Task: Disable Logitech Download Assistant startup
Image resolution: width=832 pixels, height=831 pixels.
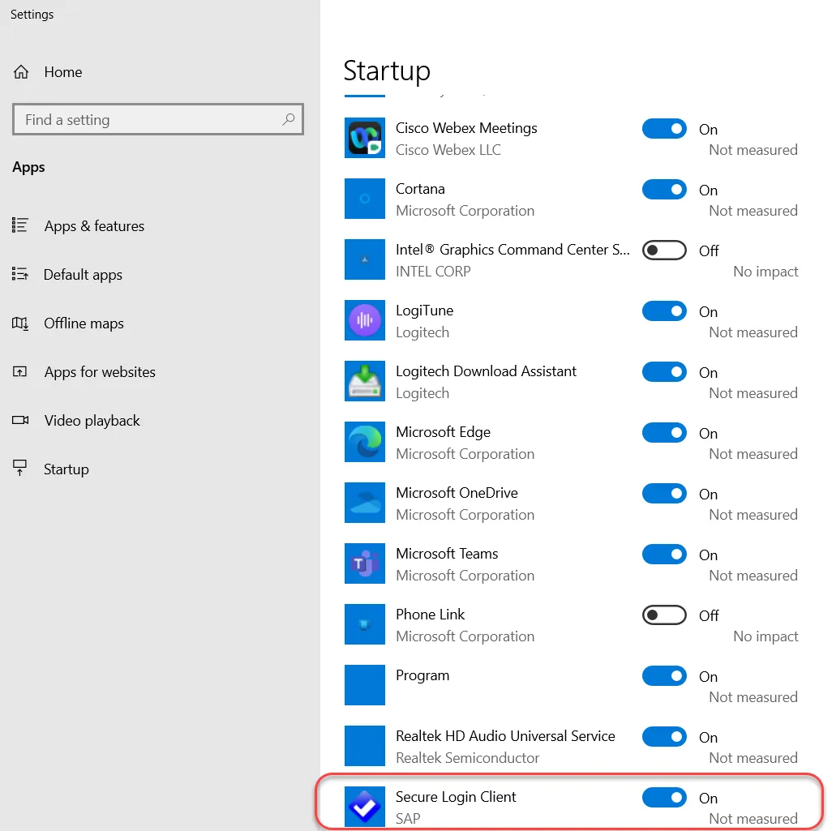Action: coord(664,372)
